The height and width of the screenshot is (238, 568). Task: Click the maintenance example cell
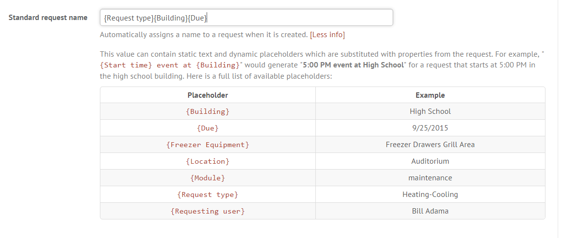[430, 178]
